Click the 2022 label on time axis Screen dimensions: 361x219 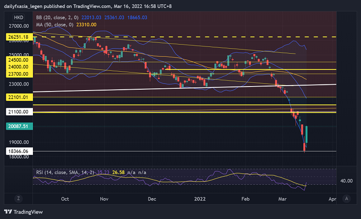coord(200,199)
